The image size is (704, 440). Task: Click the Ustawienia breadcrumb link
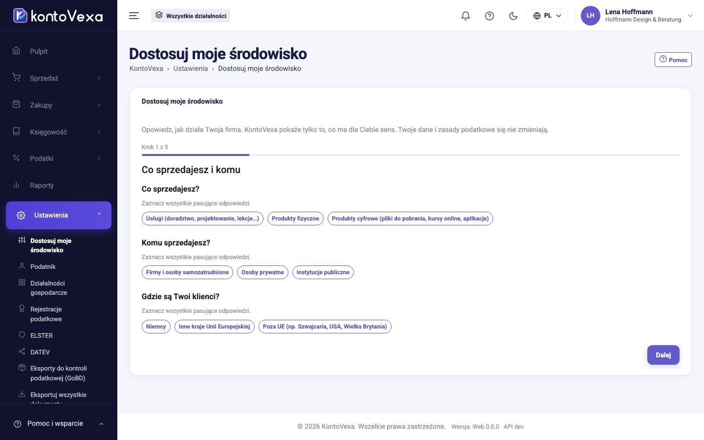pyautogui.click(x=191, y=68)
